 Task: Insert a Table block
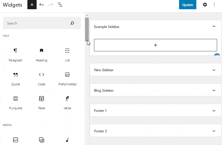coord(42,103)
